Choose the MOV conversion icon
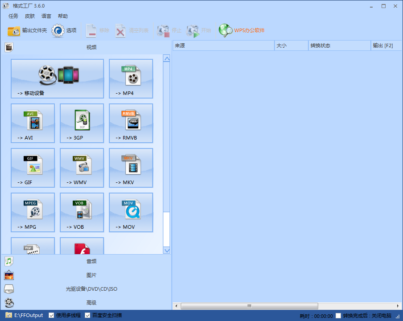This screenshot has width=403, height=321. (x=131, y=212)
